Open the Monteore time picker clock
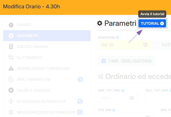Viewport: 171px width, 117px height. click(146, 45)
